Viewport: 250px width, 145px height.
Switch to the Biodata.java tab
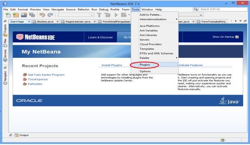point(45,22)
